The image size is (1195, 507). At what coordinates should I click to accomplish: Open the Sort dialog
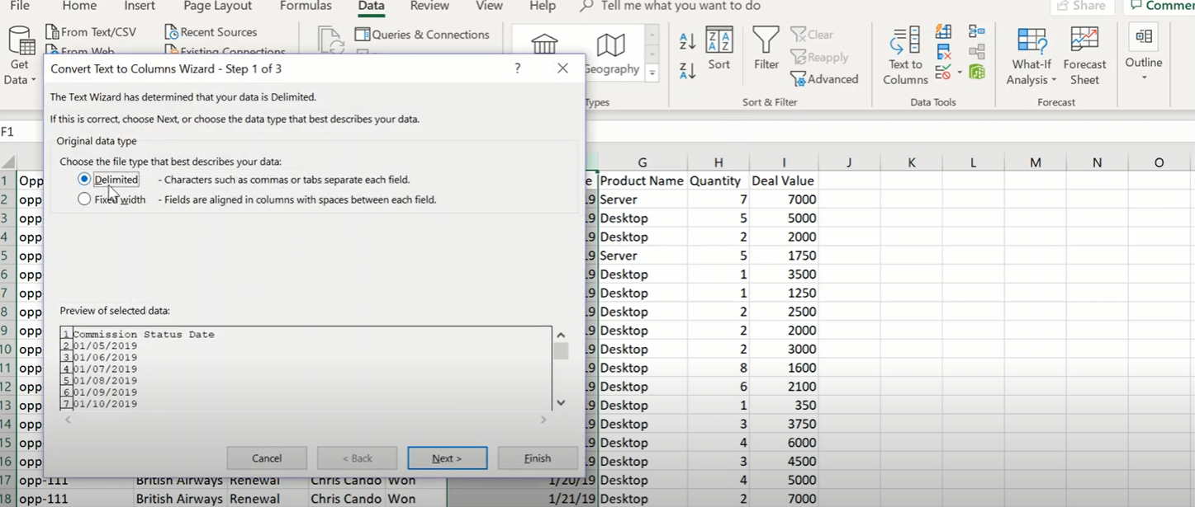coord(719,49)
